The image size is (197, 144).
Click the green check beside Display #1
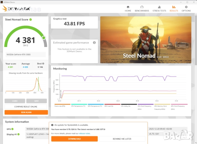[18, 134]
